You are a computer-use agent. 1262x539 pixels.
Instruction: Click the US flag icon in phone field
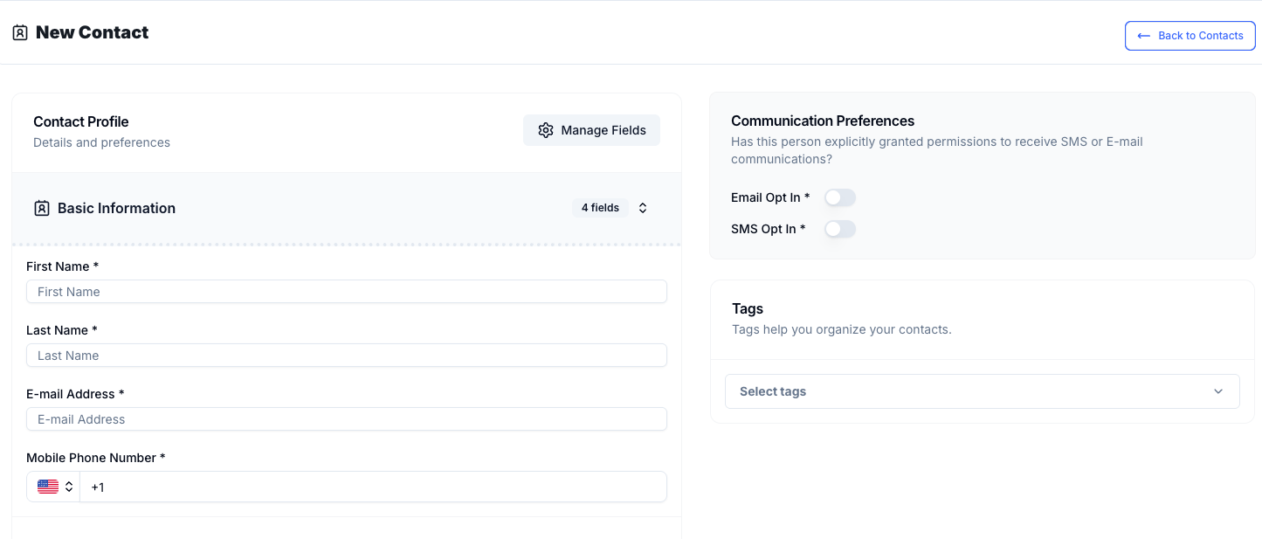[48, 487]
